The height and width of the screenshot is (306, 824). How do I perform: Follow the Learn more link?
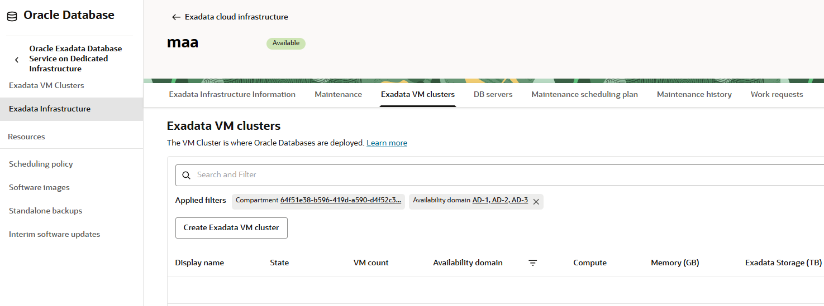387,143
